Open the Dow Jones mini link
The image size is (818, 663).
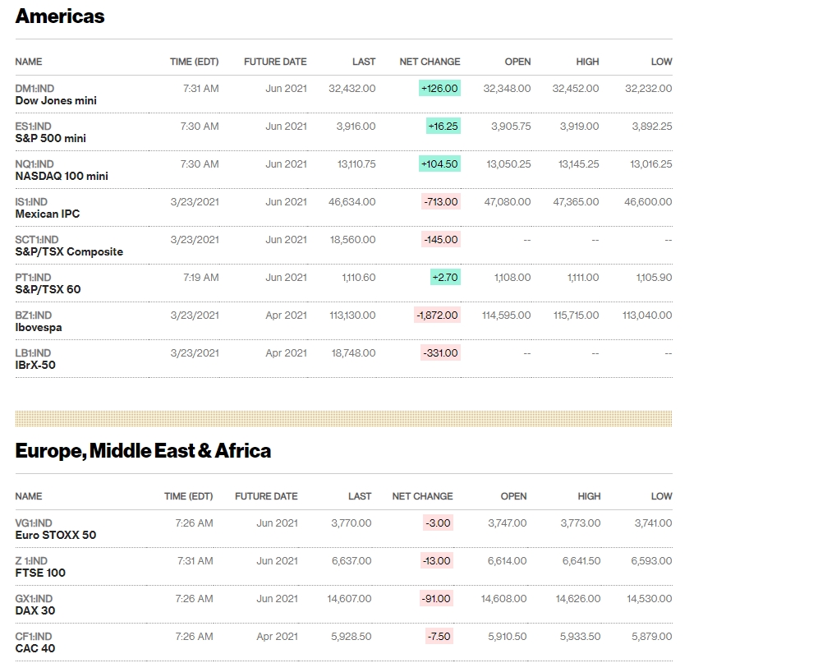click(x=56, y=100)
